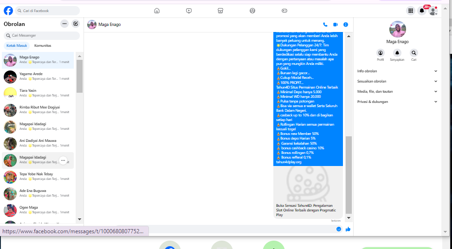Image resolution: width=452 pixels, height=249 pixels.
Task: Open the Ani Dadiyai Ani Mauwa conversation
Action: point(38,144)
